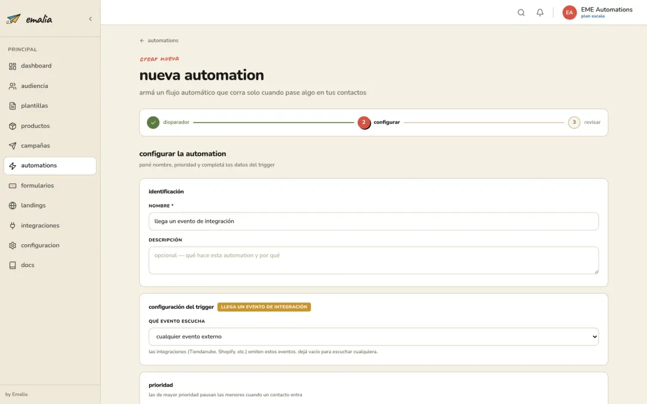Click the Descripción textarea
Screen dimensions: 647x404
point(373,260)
